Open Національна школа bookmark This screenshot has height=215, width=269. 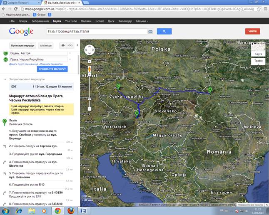click(16, 15)
